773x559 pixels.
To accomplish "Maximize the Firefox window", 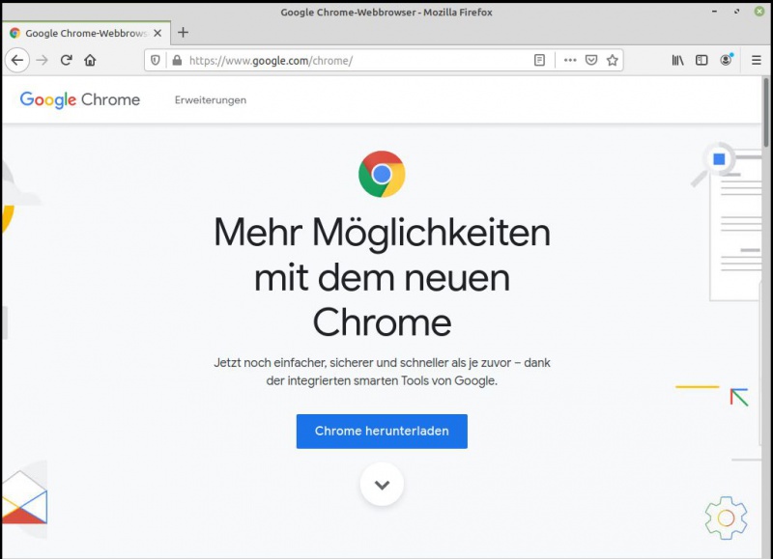I will pyautogui.click(x=736, y=12).
